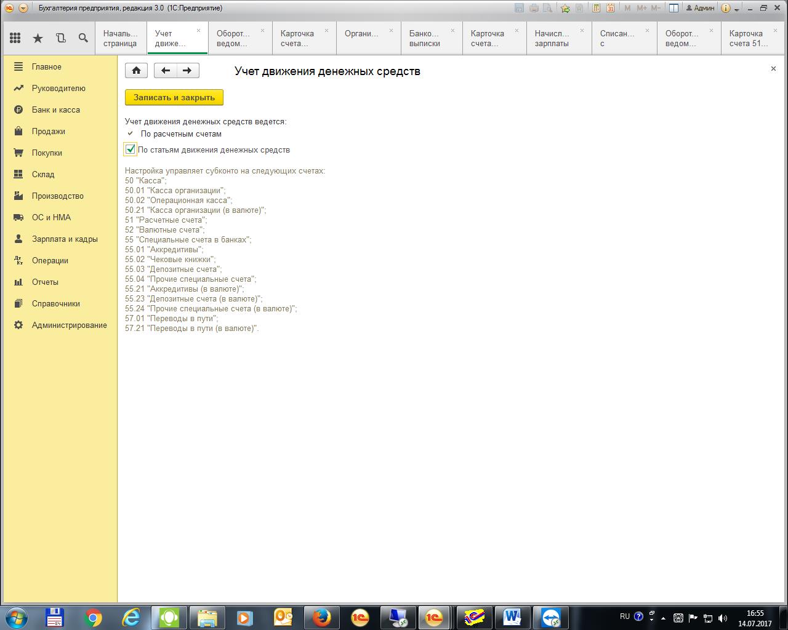Image resolution: width=788 pixels, height=630 pixels.
Task: Open Favorites star icon
Action: click(x=38, y=38)
